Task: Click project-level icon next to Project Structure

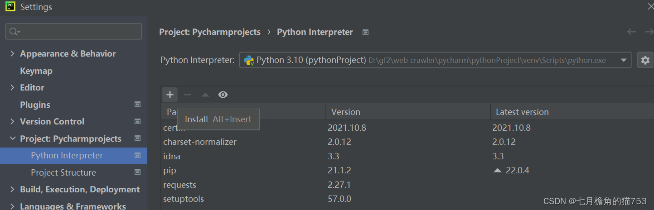Action: tap(138, 172)
